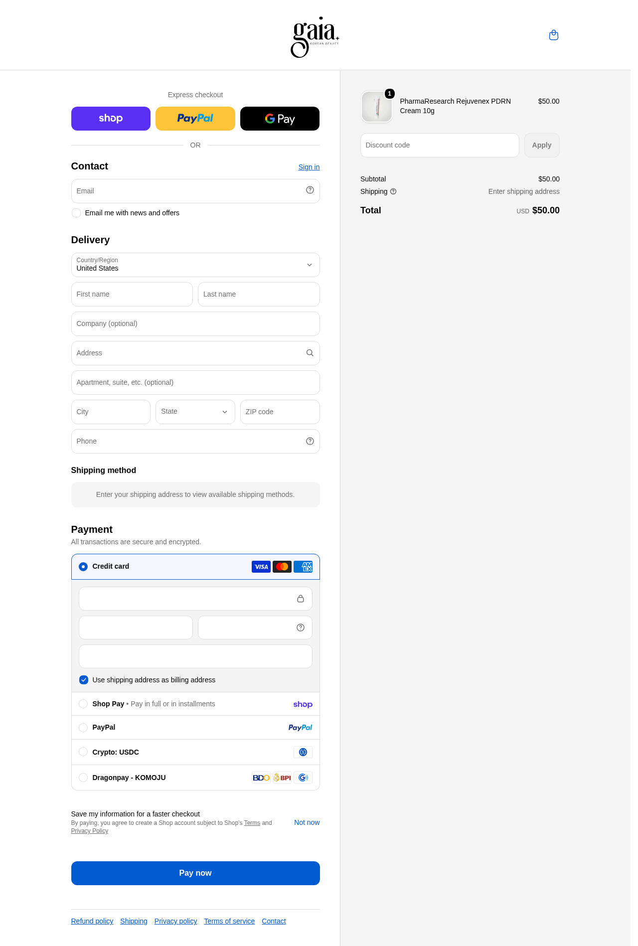This screenshot has width=638, height=946.
Task: Open the Country/Region dropdown
Action: tap(195, 265)
